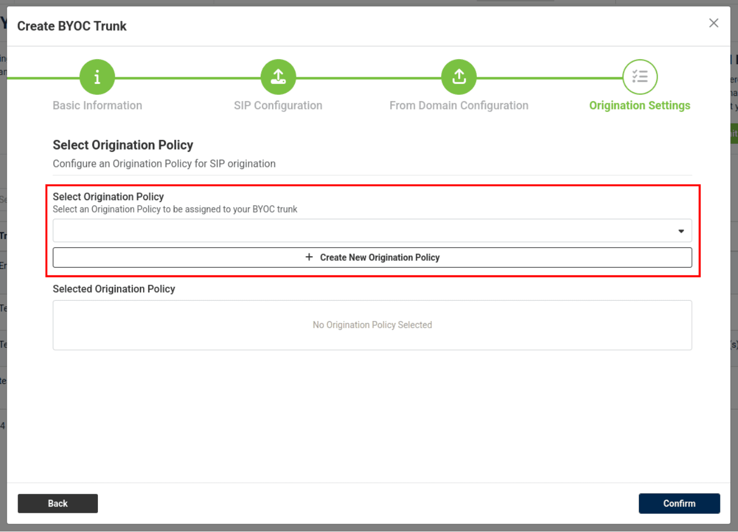Screen dimensions: 738x532
Task: Click the Back button
Action: pyautogui.click(x=58, y=503)
